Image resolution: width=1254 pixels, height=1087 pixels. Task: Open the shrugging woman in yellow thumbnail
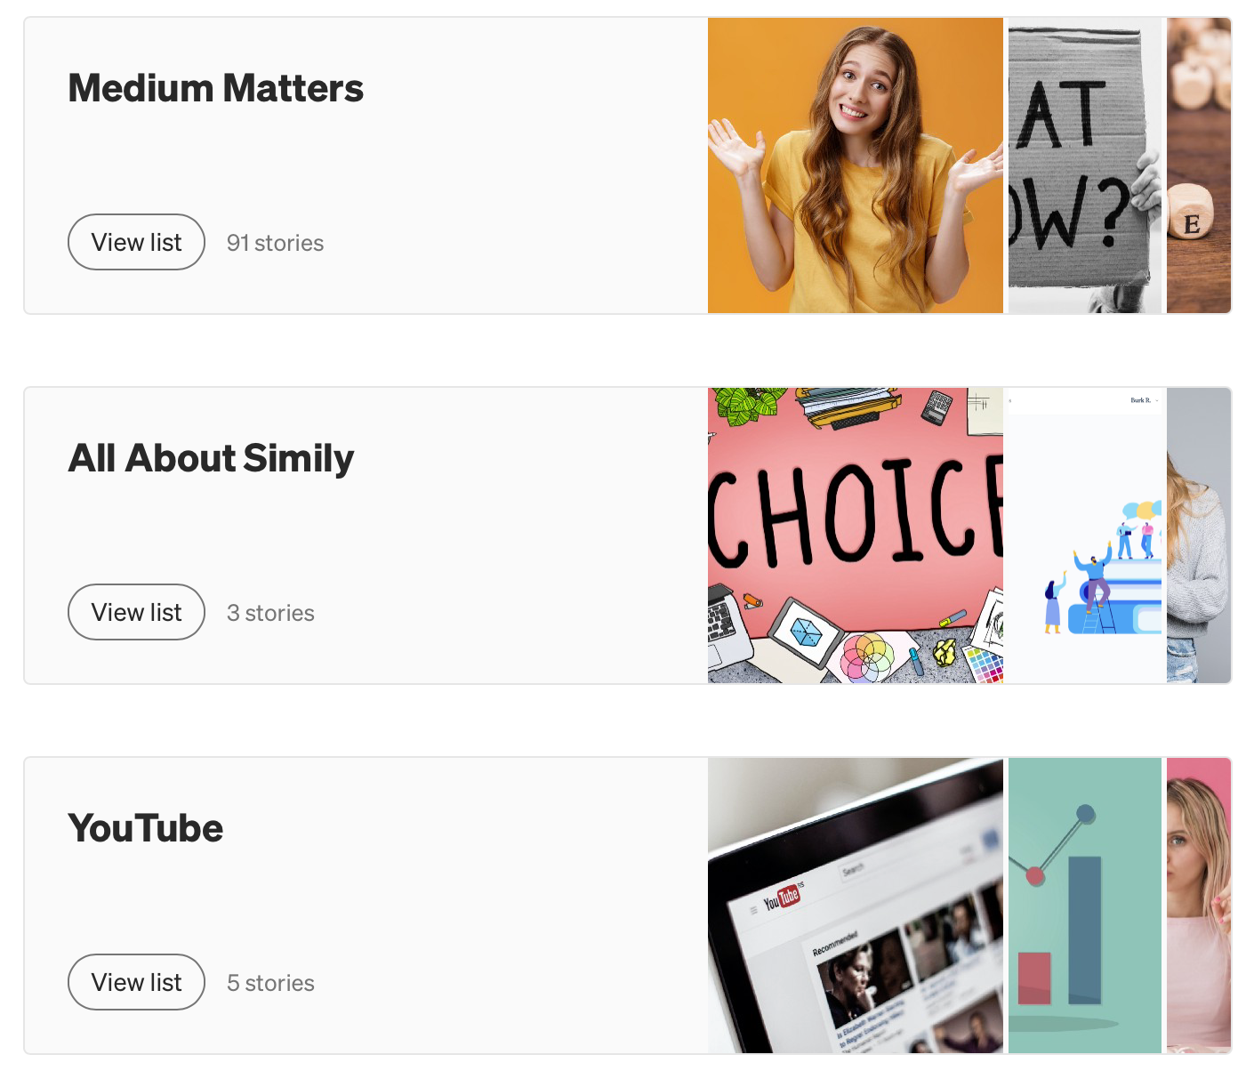click(x=856, y=165)
